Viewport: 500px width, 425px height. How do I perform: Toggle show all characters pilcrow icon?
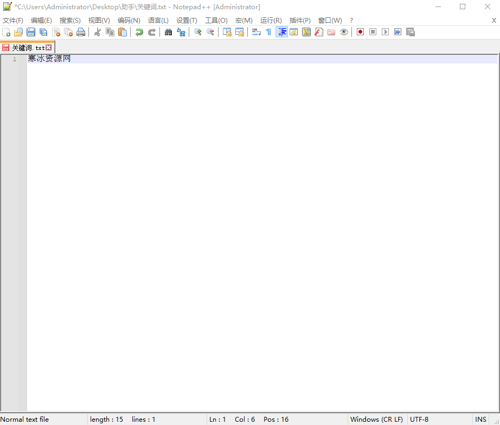tap(268, 32)
